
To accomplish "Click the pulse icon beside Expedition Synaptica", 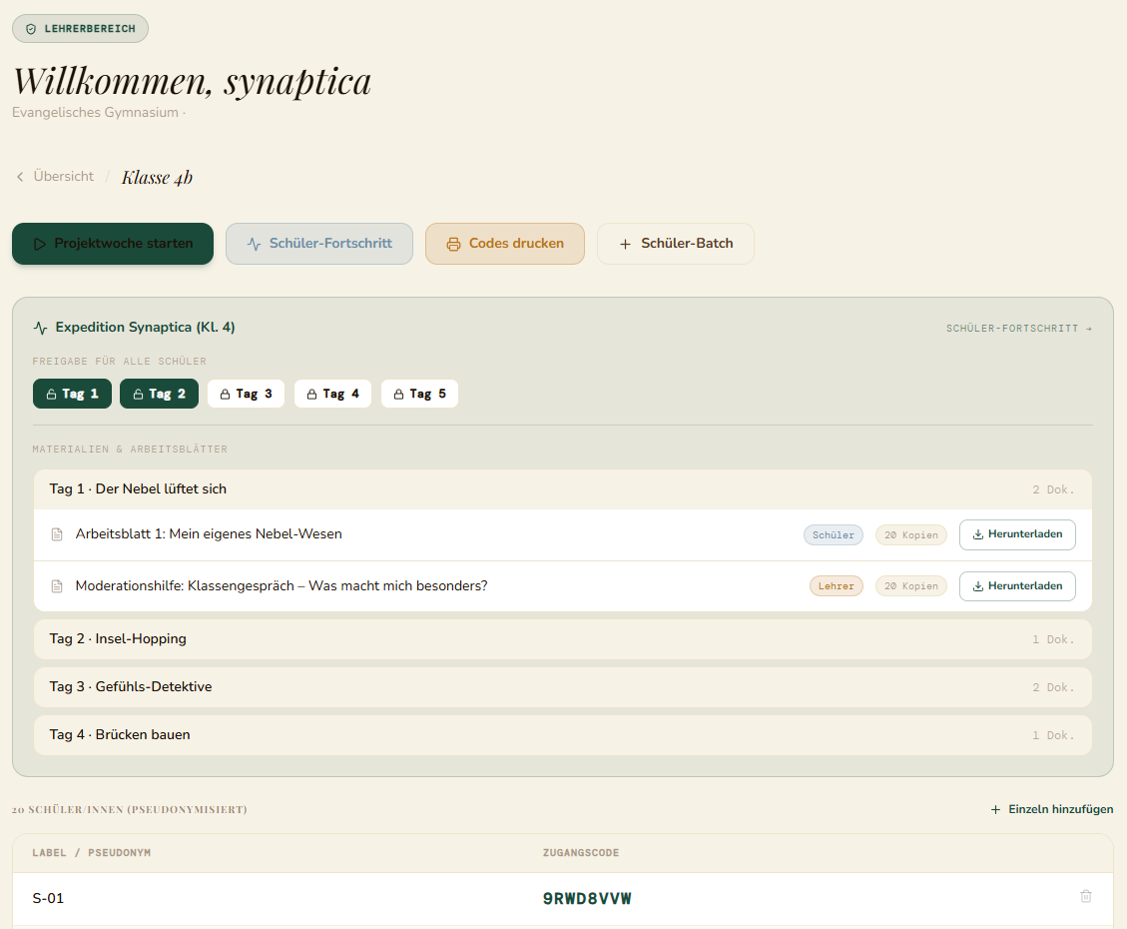I will pyautogui.click(x=40, y=328).
